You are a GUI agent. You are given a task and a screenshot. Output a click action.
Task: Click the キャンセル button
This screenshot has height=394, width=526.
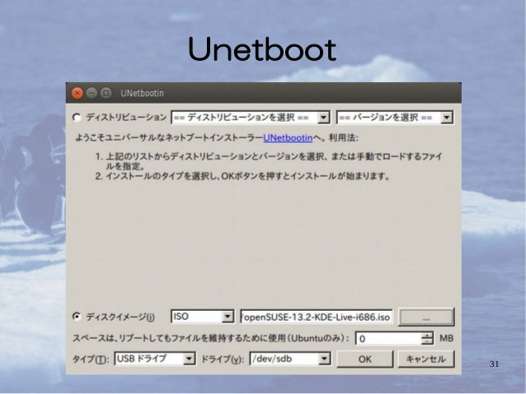pos(426,359)
